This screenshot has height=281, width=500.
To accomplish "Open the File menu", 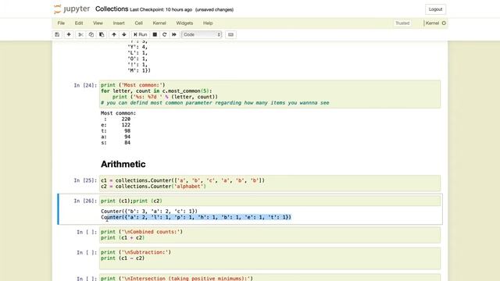I will click(61, 23).
